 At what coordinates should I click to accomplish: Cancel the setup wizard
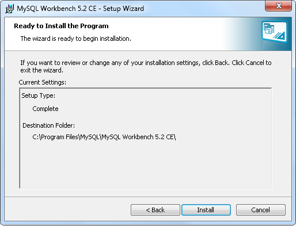[x=261, y=210]
